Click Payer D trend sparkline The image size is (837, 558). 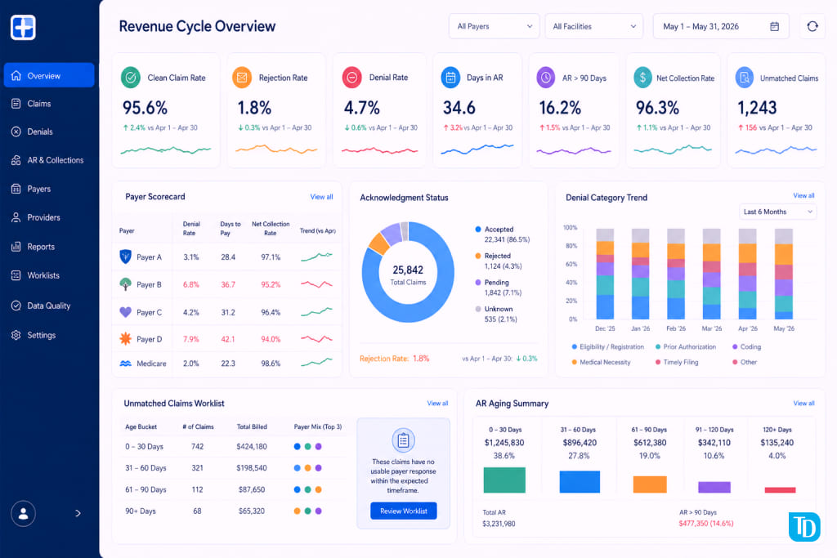[316, 338]
